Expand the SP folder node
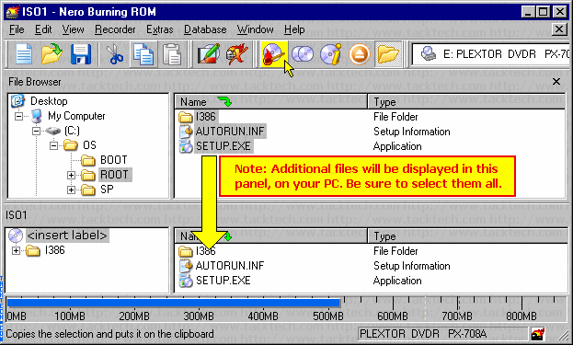Screen dimensions: 573x345 point(71,190)
